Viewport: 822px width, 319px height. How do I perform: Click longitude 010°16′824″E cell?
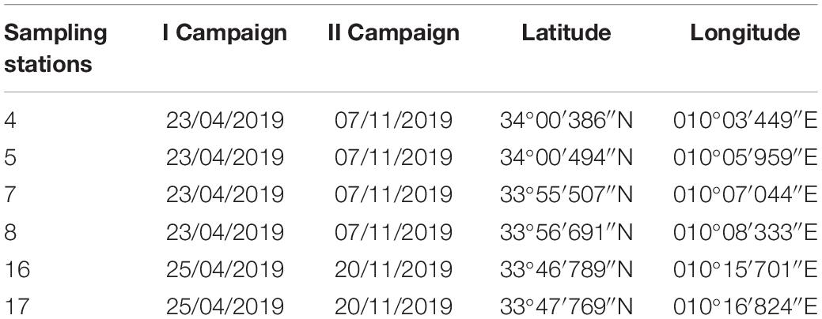745,306
